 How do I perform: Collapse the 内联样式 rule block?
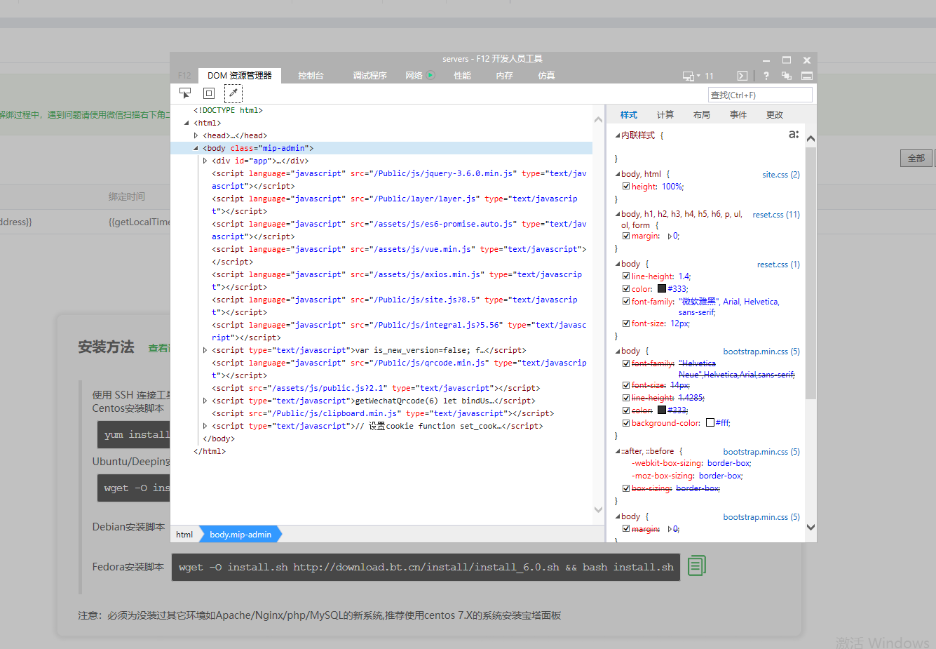pos(618,135)
